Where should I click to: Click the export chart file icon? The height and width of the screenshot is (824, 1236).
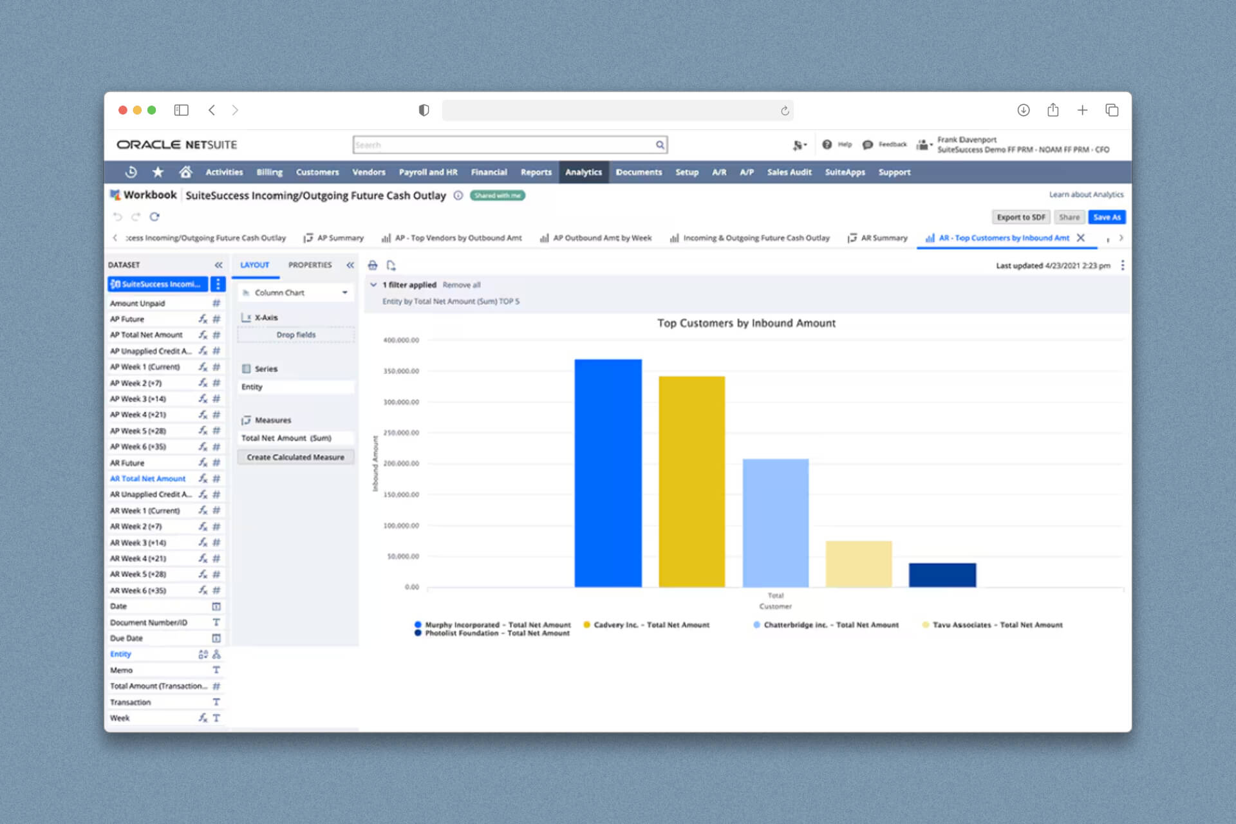[391, 265]
